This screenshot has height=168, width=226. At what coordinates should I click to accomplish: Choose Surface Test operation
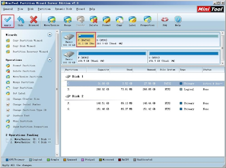(21, 116)
